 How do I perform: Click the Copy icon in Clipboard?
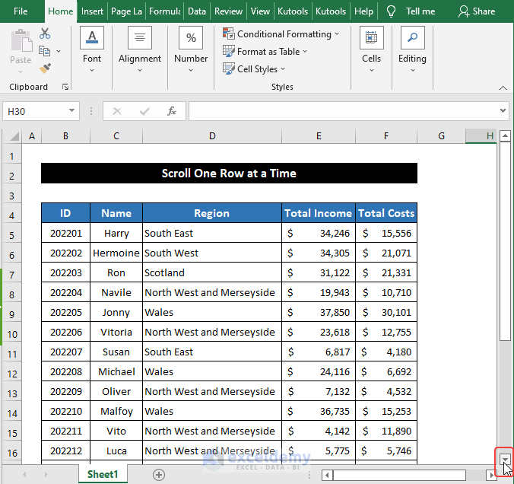[x=44, y=51]
